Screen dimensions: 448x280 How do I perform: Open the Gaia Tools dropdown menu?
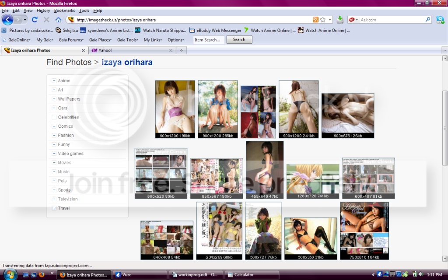127,40
